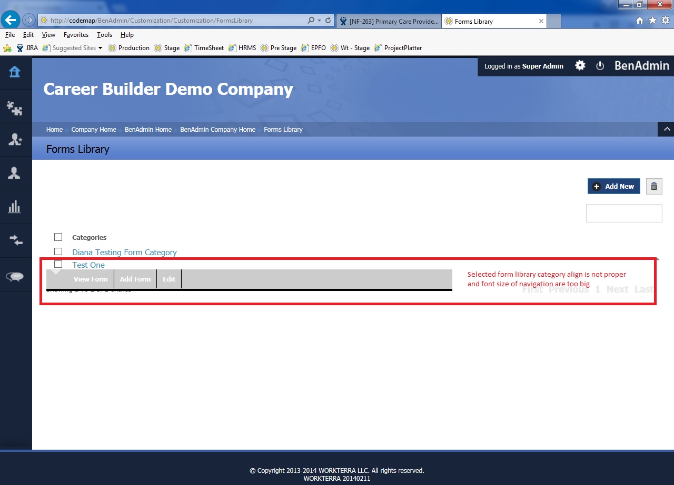The width and height of the screenshot is (674, 485).
Task: Open the Production bookmark
Action: coord(129,48)
